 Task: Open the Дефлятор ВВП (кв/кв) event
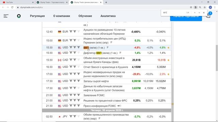[x=100, y=53]
